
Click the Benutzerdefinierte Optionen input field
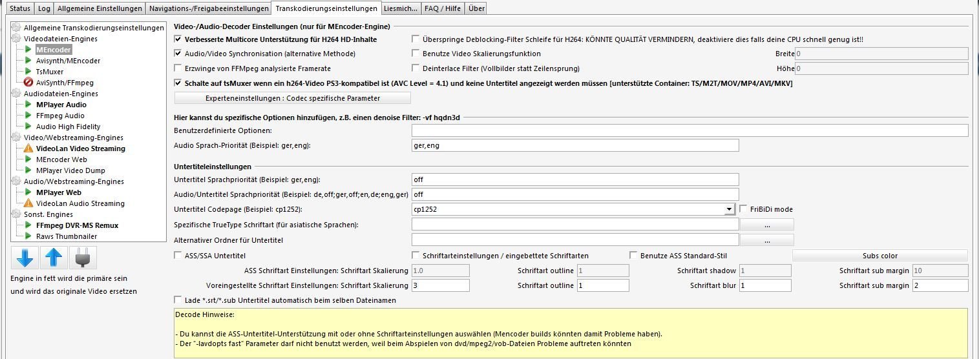click(x=690, y=130)
